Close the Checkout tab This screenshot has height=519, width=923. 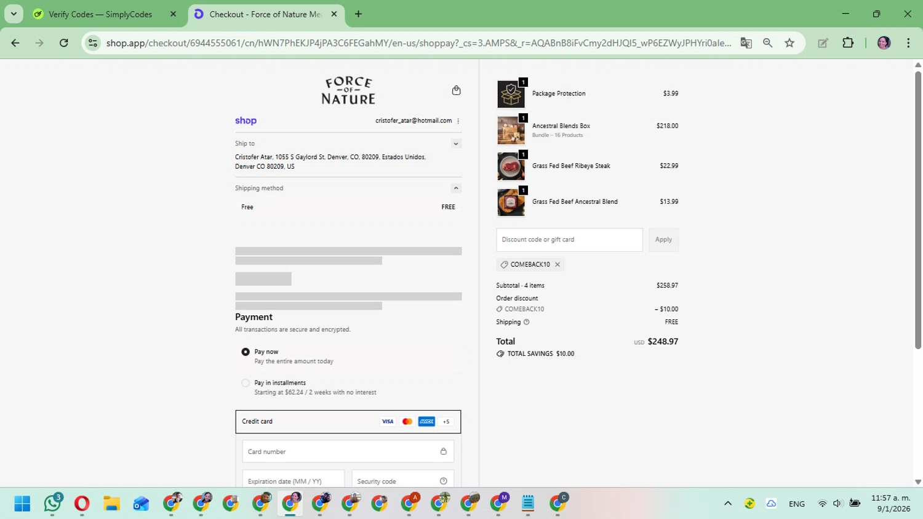334,14
